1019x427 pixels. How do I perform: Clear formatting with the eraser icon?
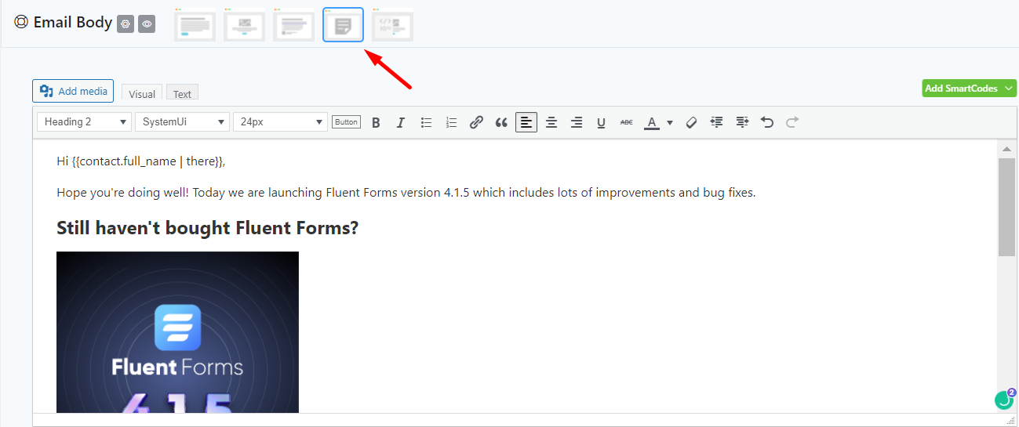(691, 122)
